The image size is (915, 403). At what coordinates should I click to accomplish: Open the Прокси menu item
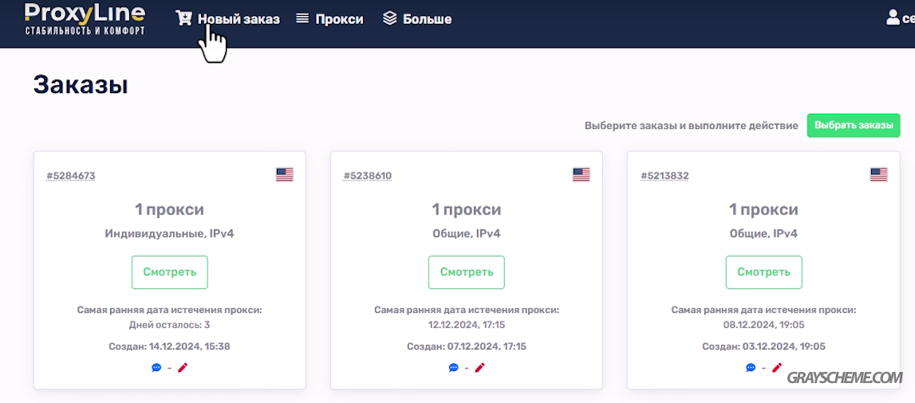[329, 19]
